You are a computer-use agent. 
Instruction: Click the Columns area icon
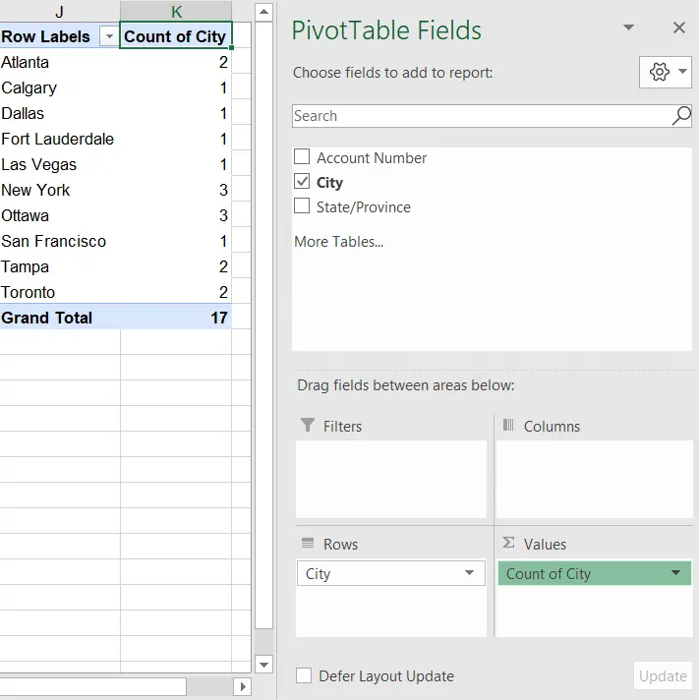(508, 426)
